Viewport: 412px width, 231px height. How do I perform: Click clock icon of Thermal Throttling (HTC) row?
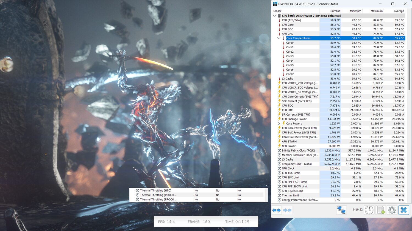[138, 190]
